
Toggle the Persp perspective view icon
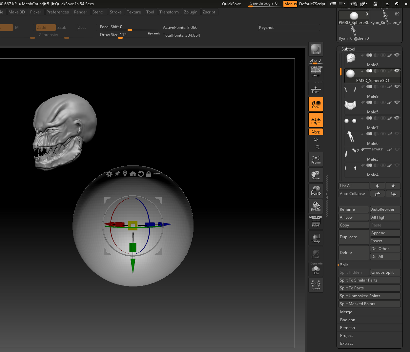pos(316,72)
